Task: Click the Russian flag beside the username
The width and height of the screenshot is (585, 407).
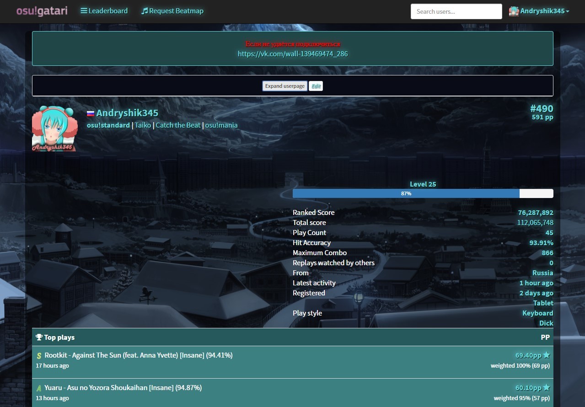Action: click(x=91, y=113)
